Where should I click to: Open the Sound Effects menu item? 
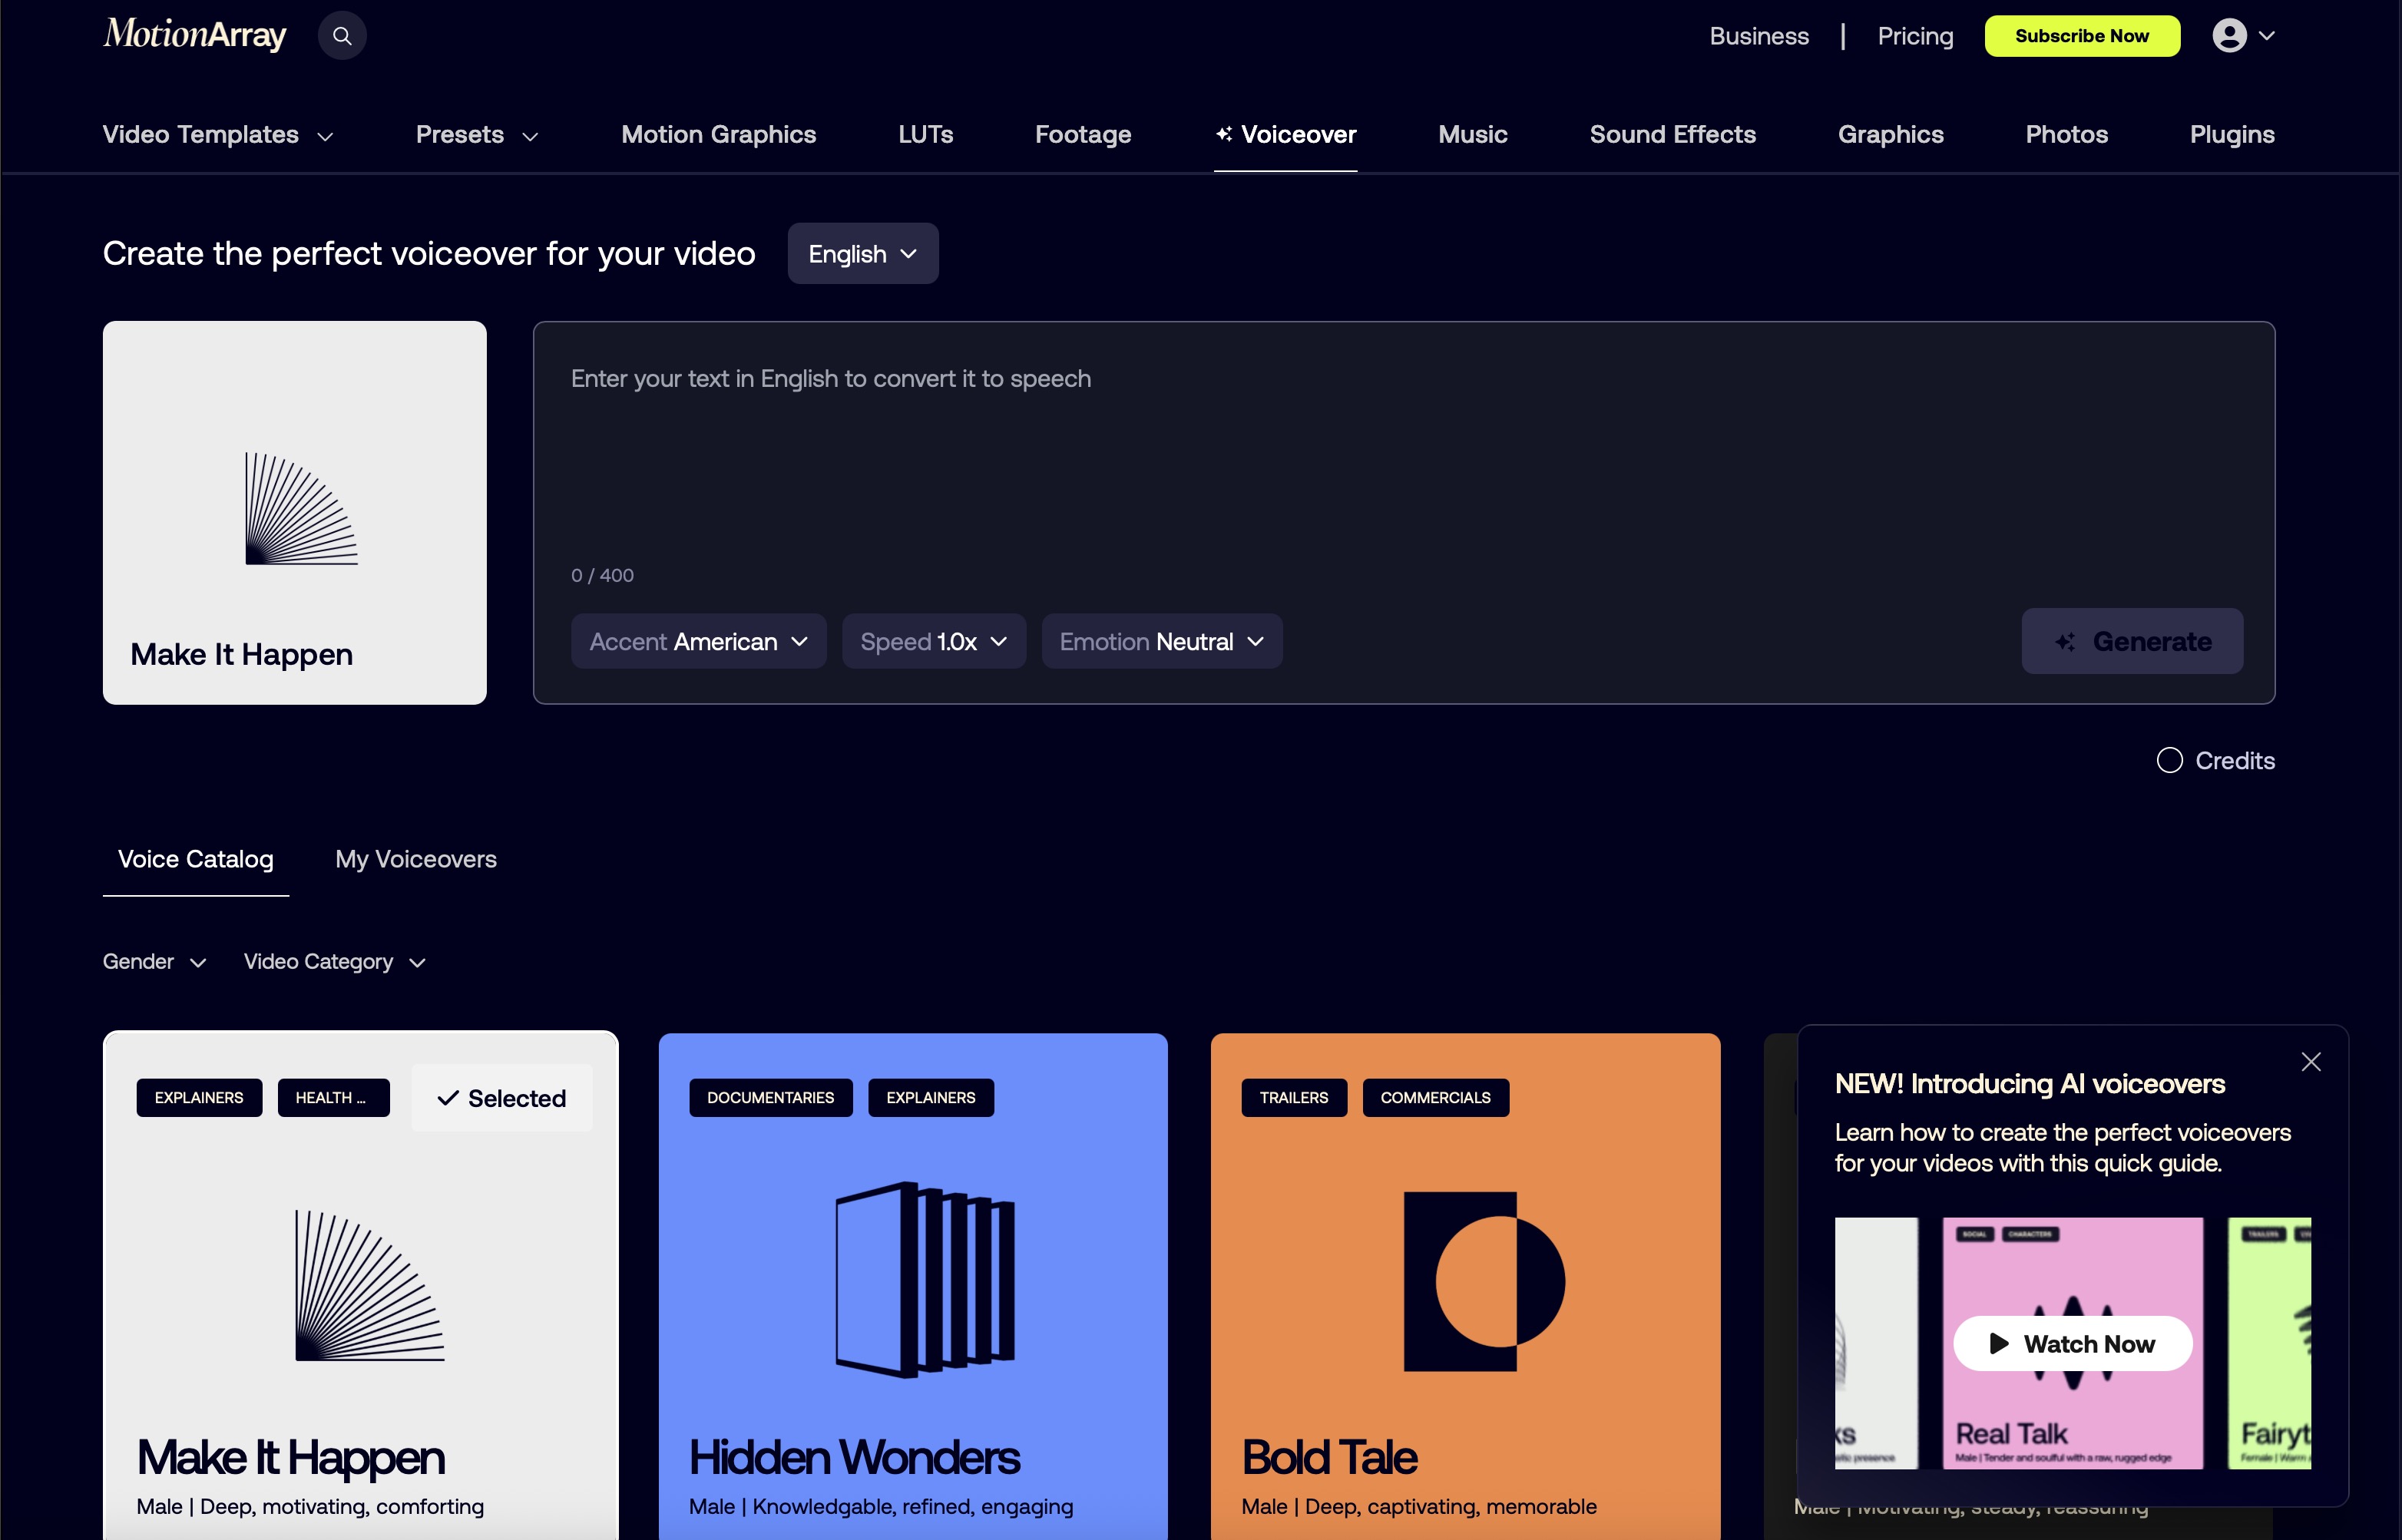pos(1672,135)
